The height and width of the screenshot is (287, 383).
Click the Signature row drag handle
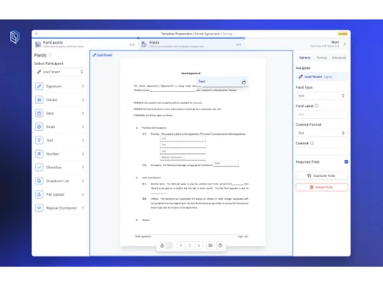pos(83,86)
